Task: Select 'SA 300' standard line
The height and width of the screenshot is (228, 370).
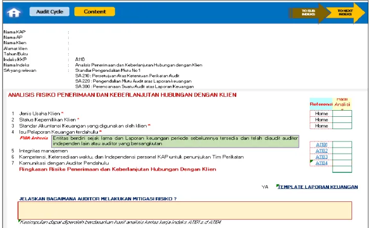Action: (134, 87)
